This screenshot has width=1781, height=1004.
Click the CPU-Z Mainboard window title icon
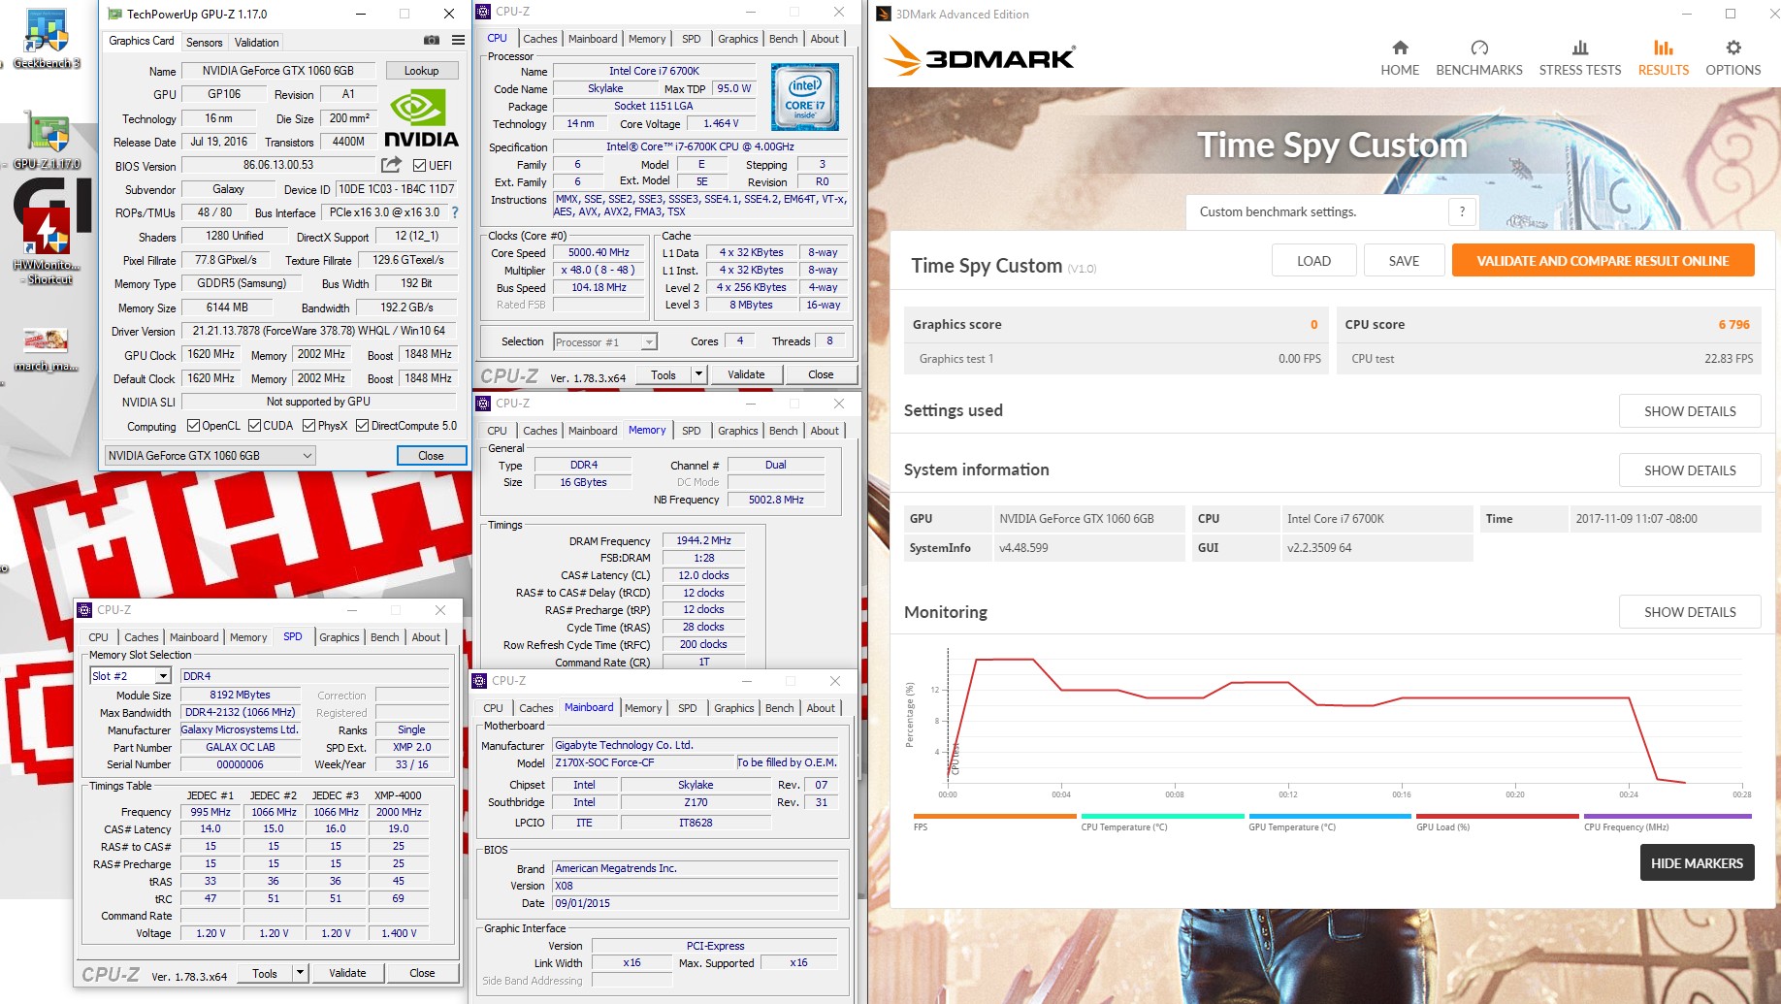pos(478,681)
